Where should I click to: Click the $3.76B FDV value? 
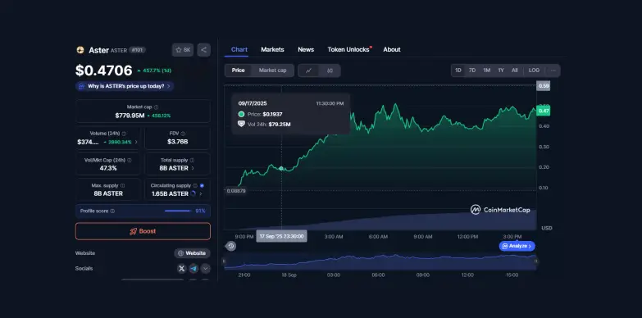click(x=177, y=142)
